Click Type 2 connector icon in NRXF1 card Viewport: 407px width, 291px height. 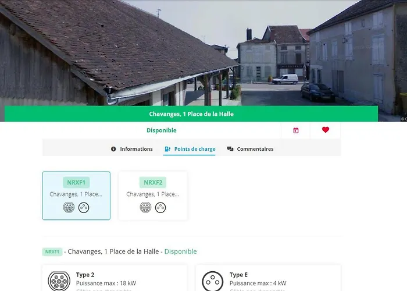coord(69,208)
